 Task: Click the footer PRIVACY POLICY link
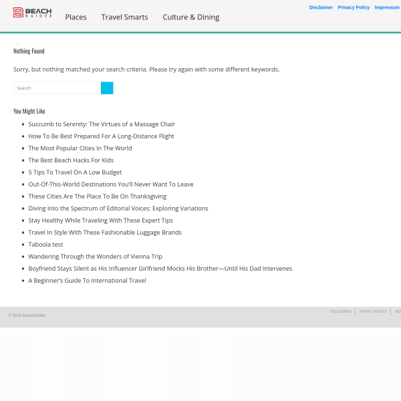373,311
